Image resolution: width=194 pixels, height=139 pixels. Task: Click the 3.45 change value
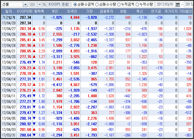(x=42, y=40)
